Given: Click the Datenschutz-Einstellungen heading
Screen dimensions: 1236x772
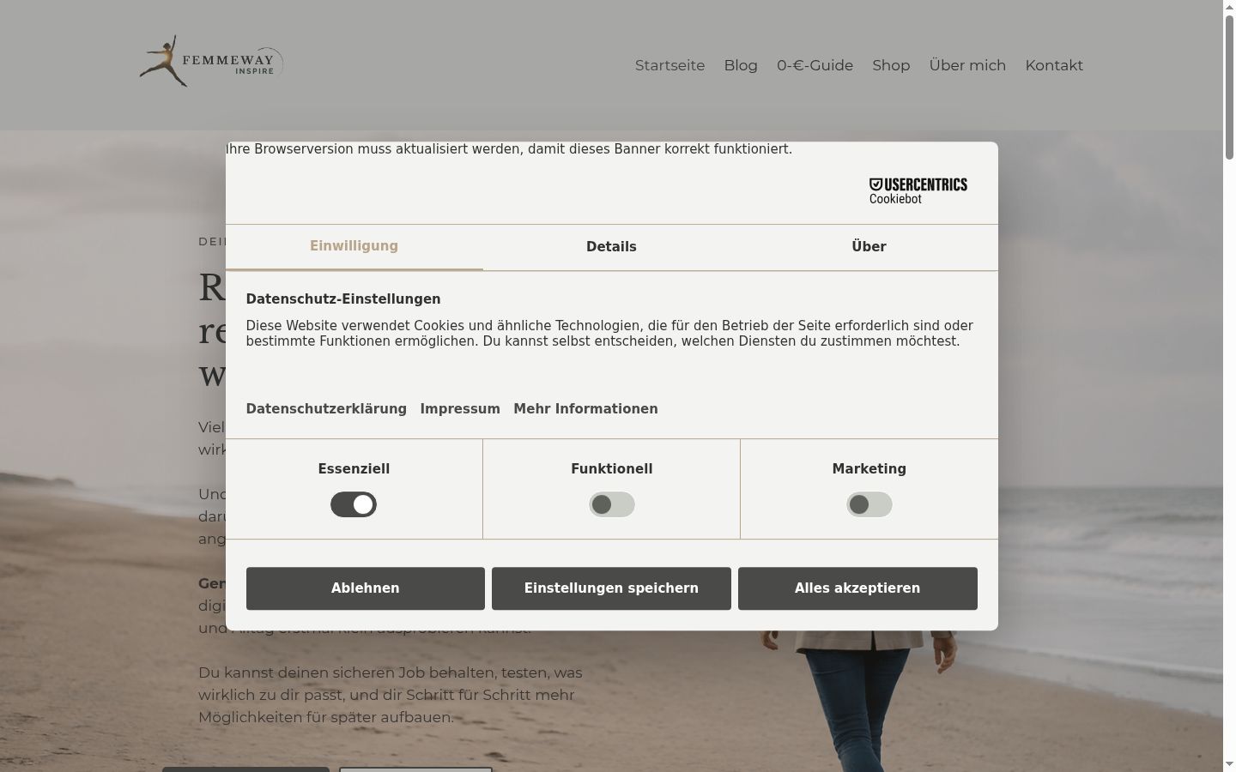Looking at the screenshot, I should coord(343,299).
